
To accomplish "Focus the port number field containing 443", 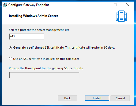I will [27, 36].
